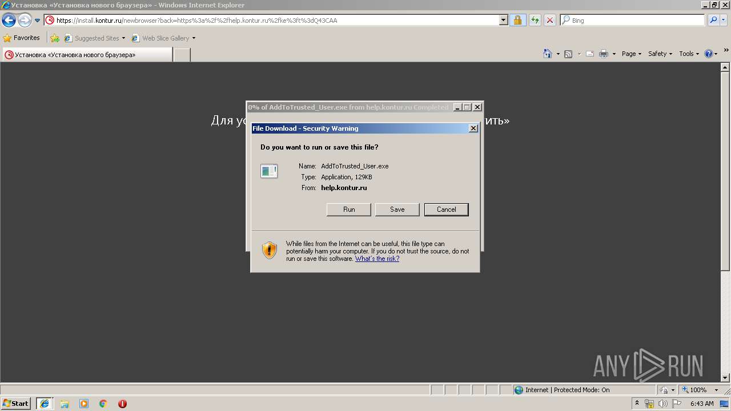
Task: Click the Print icon
Action: click(604, 54)
